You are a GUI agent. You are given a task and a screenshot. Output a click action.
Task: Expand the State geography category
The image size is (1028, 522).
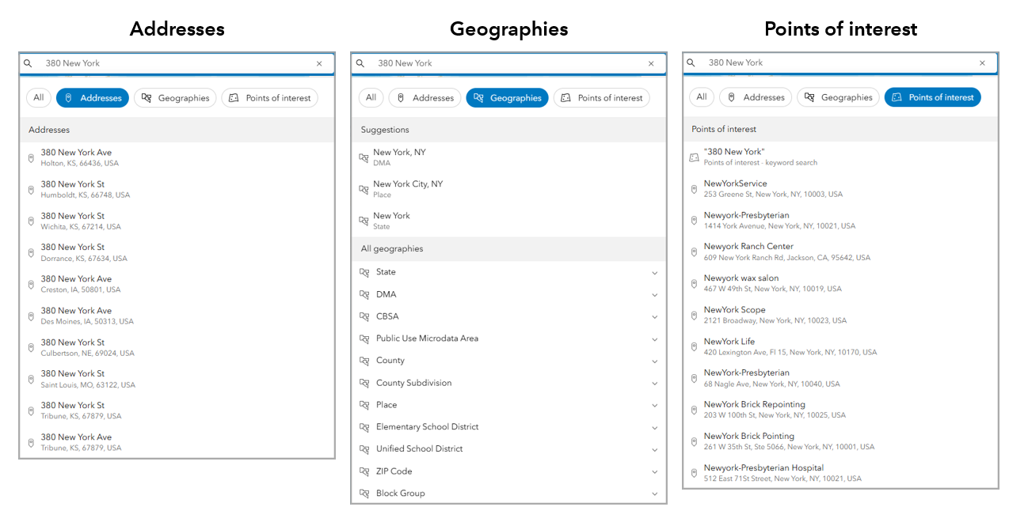[654, 273]
